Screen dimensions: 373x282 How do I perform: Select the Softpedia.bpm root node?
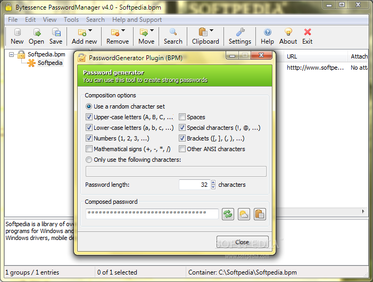tap(46, 54)
